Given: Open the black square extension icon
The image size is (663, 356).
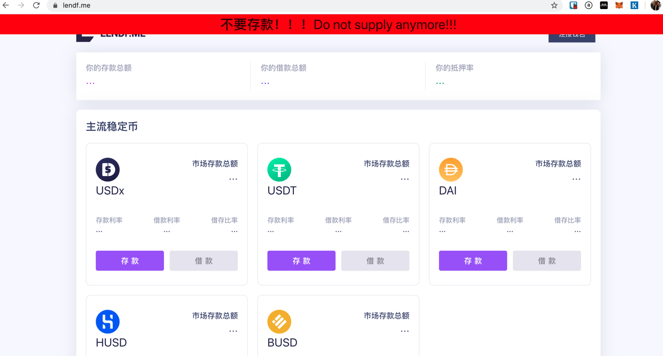Looking at the screenshot, I should (604, 5).
